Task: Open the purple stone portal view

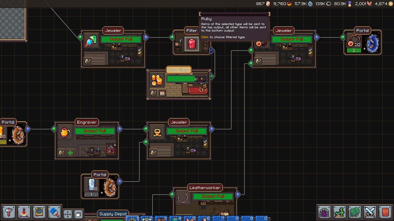Action: point(324,212)
